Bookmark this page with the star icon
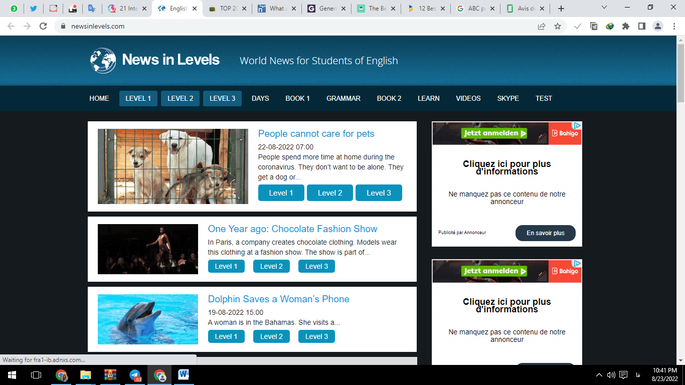Image resolution: width=685 pixels, height=385 pixels. point(558,26)
